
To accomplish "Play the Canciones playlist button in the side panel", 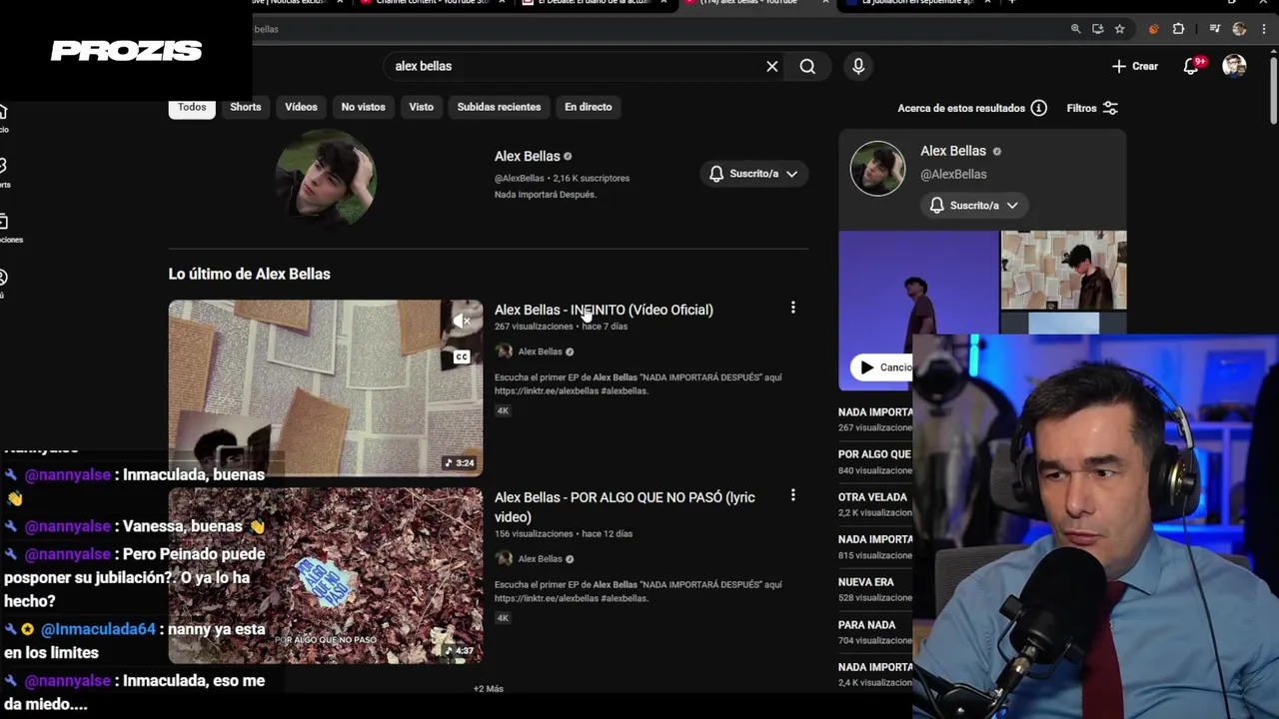I will click(x=881, y=367).
